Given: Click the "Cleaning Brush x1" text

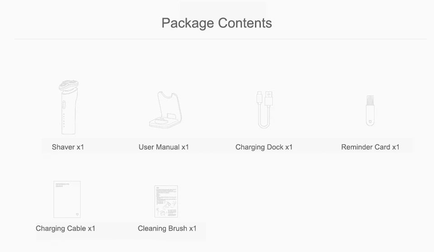Looking at the screenshot, I should (x=167, y=229).
